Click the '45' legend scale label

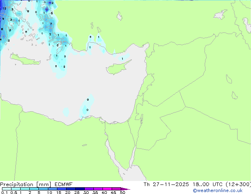point(113,192)
